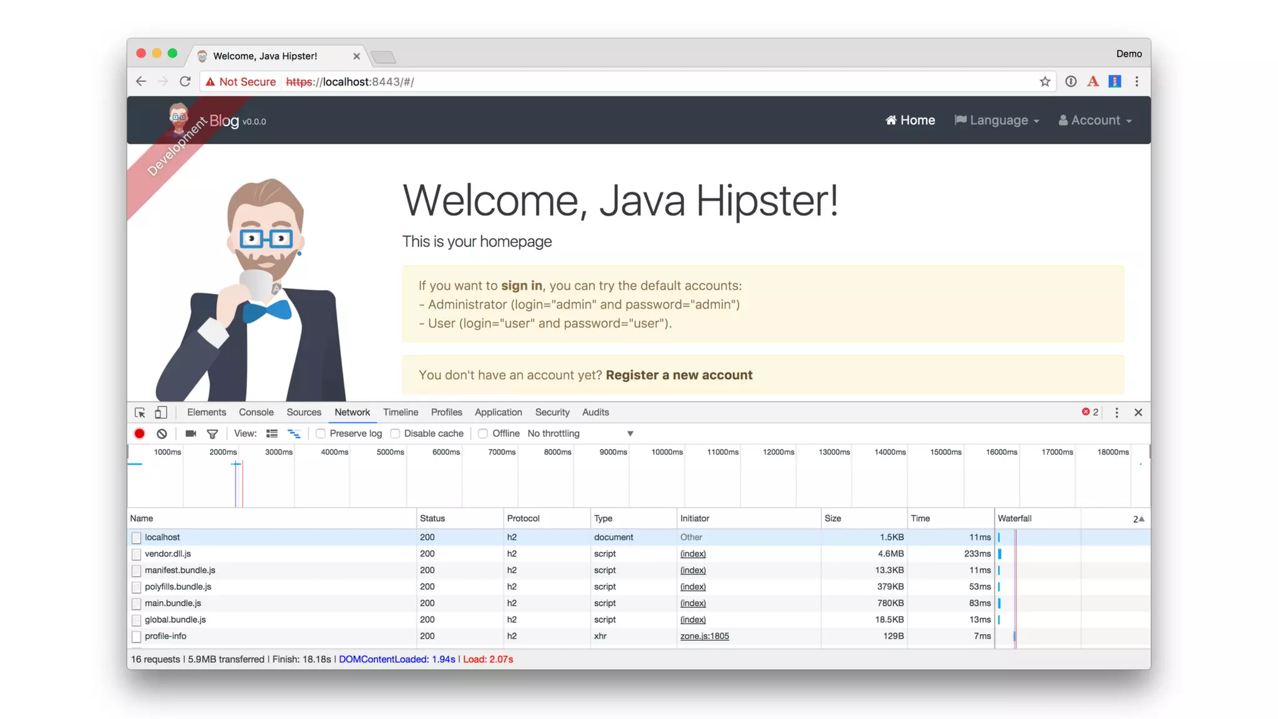The width and height of the screenshot is (1278, 719).
Task: Open the Security tab in DevTools
Action: 552,413
